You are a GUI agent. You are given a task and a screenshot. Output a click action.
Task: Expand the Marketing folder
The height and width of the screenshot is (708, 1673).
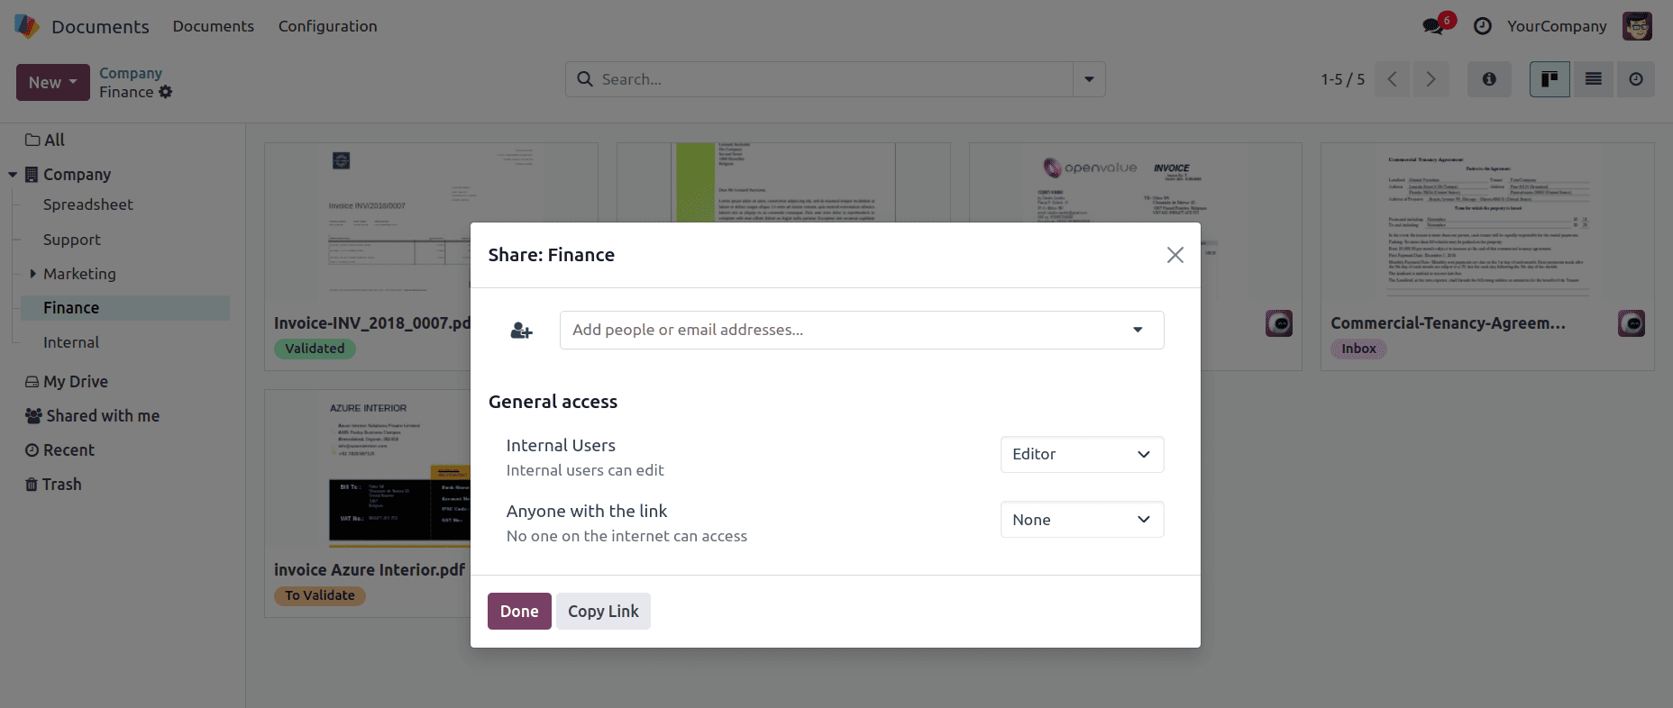pos(33,274)
